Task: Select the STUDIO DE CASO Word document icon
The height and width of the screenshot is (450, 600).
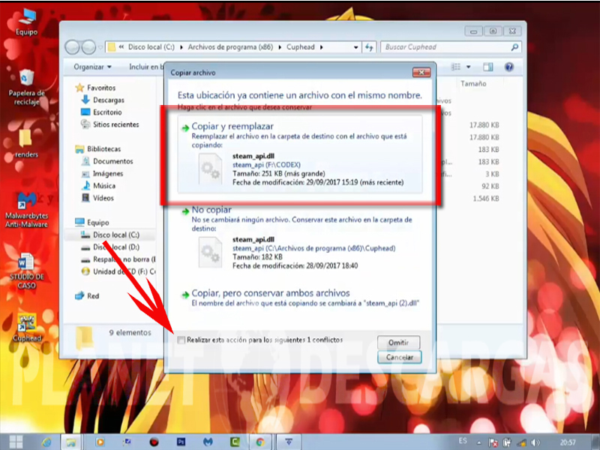Action: point(26,271)
